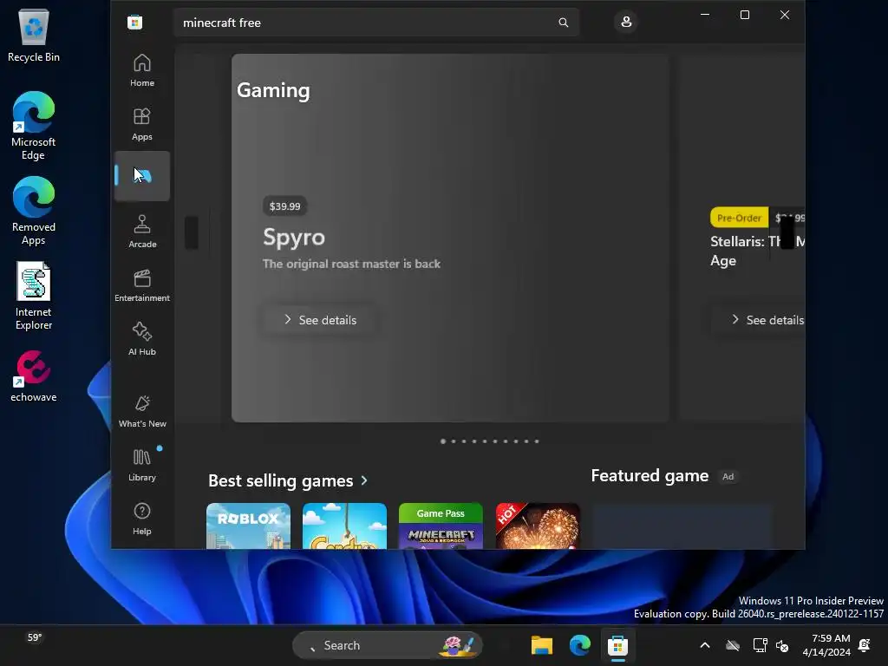Screen dimensions: 888x666
Task: Open Internet Explorer desktop icon
Action: click(34, 296)
